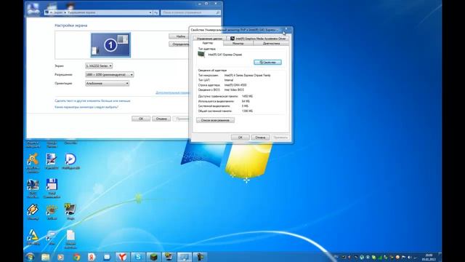The image size is (465, 262).
Task: Click the last taskbar application icon
Action: click(x=200, y=257)
